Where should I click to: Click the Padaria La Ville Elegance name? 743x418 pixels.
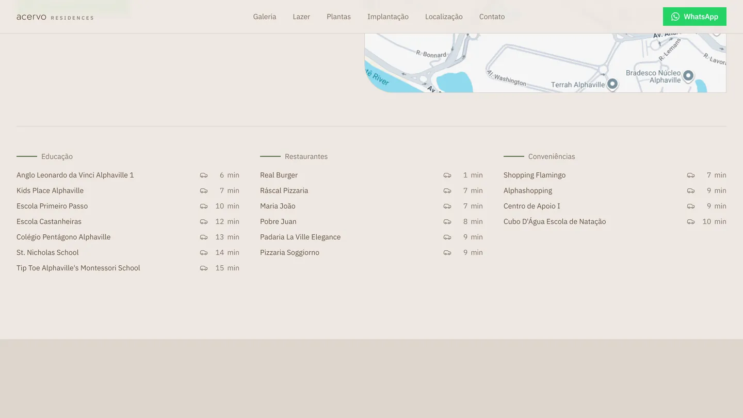pos(300,237)
